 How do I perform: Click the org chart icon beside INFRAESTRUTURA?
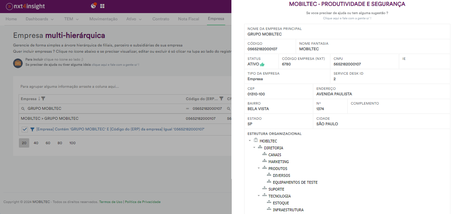click(x=269, y=210)
